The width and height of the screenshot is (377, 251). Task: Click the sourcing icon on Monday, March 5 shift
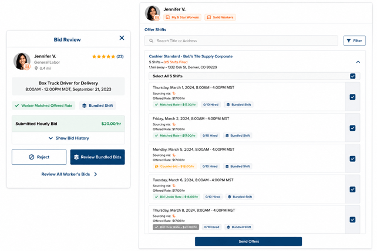[174, 155]
